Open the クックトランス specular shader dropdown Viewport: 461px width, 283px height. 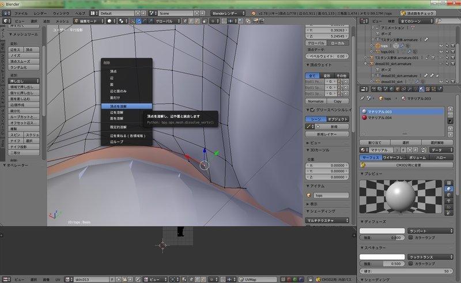point(430,257)
